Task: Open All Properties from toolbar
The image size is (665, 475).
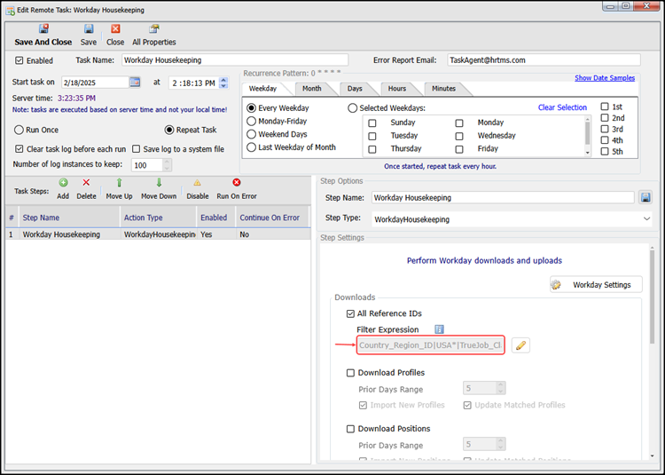Action: click(154, 29)
